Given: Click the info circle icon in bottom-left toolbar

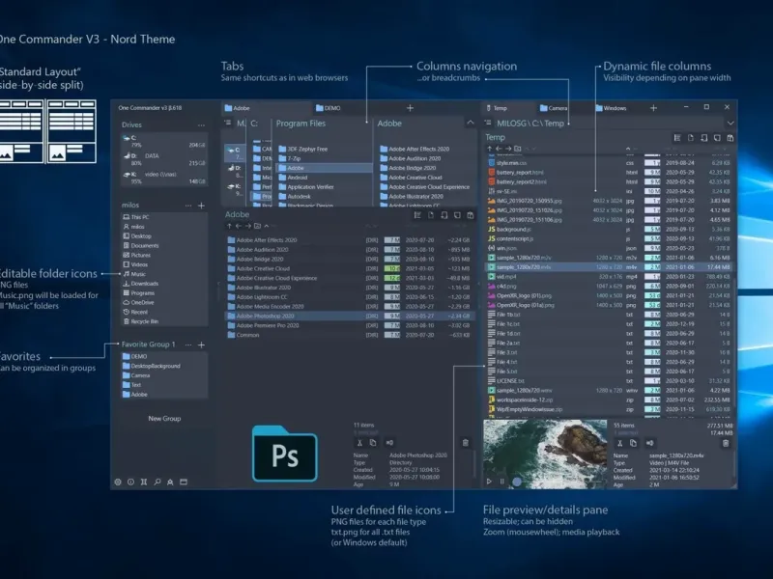Looking at the screenshot, I should coord(130,482).
